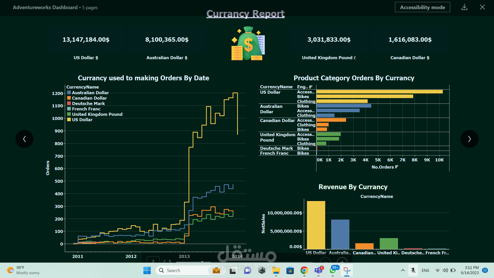This screenshot has height=278, width=494.
Task: Open Microsoft Teams taskbar icon
Action: 319,270
